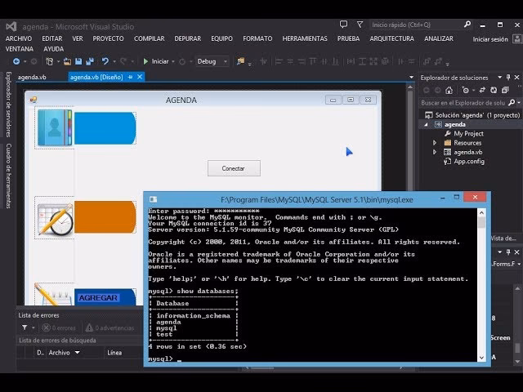Refresh Solution Explorer with circular arrow icon
Viewport: 523px width, 392px height.
point(494,90)
